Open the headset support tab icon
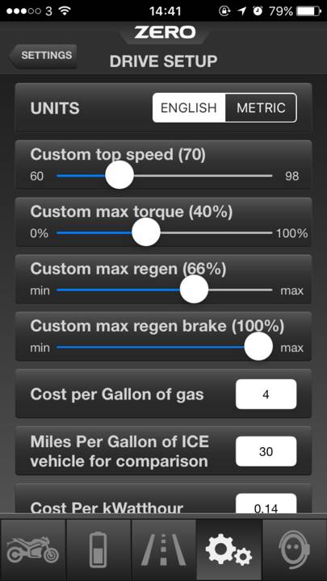Viewport: 327px width, 581px height. coord(295,550)
